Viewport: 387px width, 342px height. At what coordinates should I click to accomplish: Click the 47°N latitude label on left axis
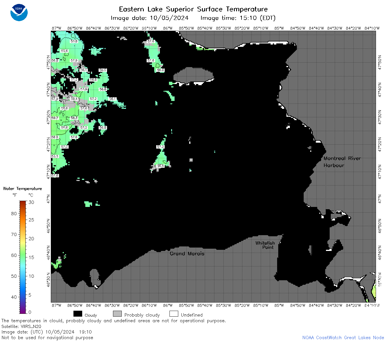[49, 198]
